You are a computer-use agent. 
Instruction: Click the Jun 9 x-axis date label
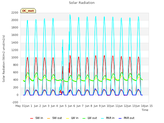pos(97,106)
